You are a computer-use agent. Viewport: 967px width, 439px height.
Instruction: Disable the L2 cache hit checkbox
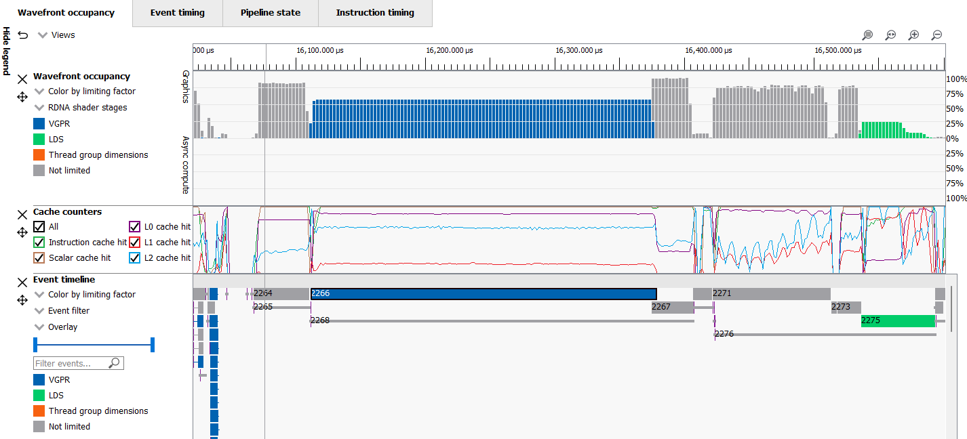[x=134, y=258]
